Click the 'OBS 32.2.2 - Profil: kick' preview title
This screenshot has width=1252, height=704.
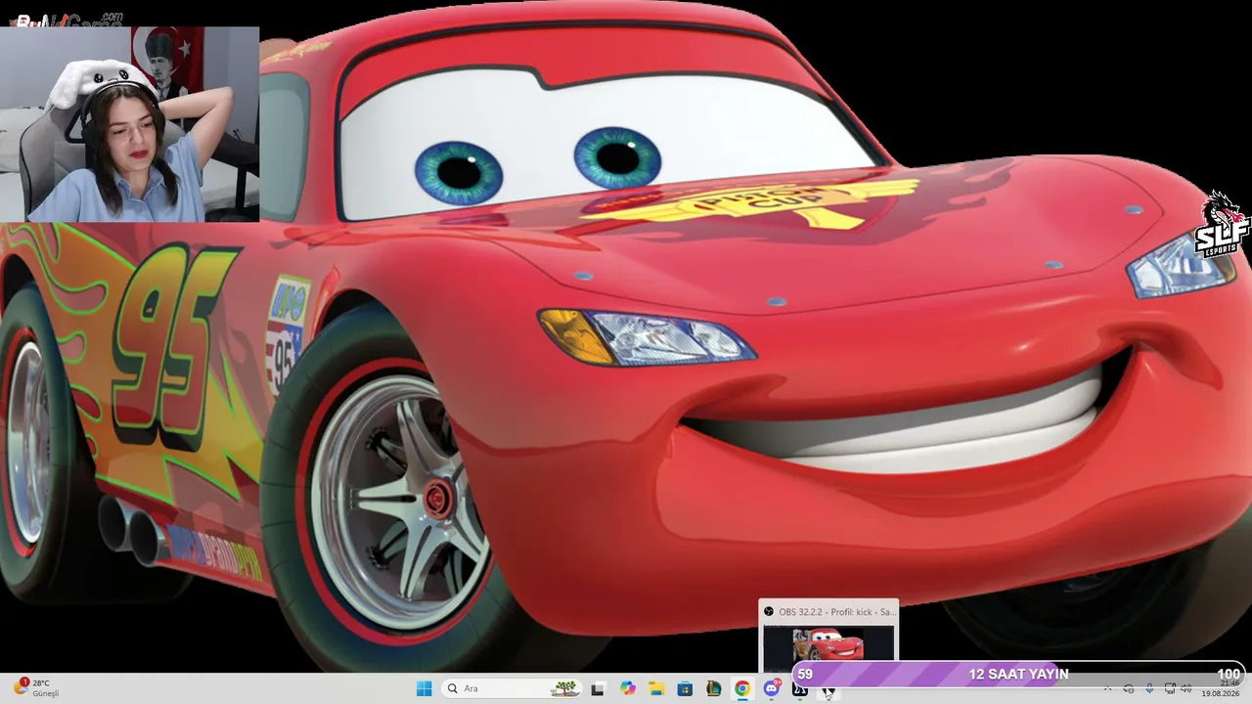pos(836,612)
